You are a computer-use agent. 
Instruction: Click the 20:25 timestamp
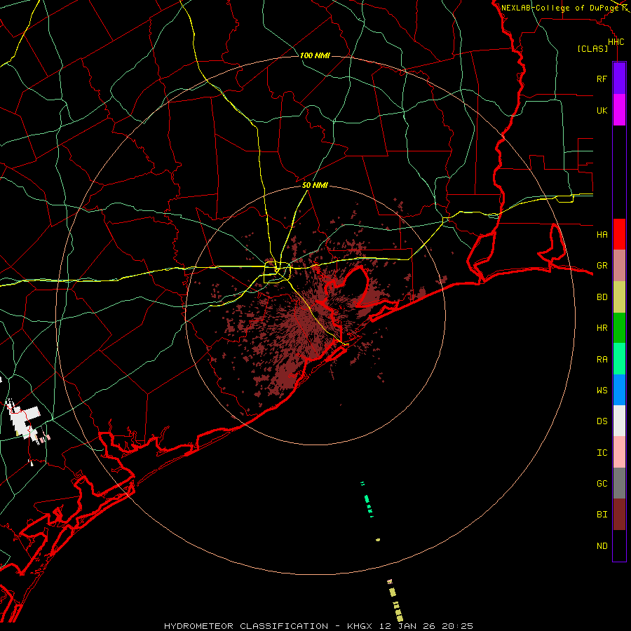(x=458, y=626)
